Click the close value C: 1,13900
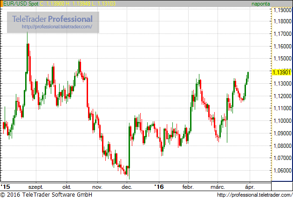 point(52,4)
